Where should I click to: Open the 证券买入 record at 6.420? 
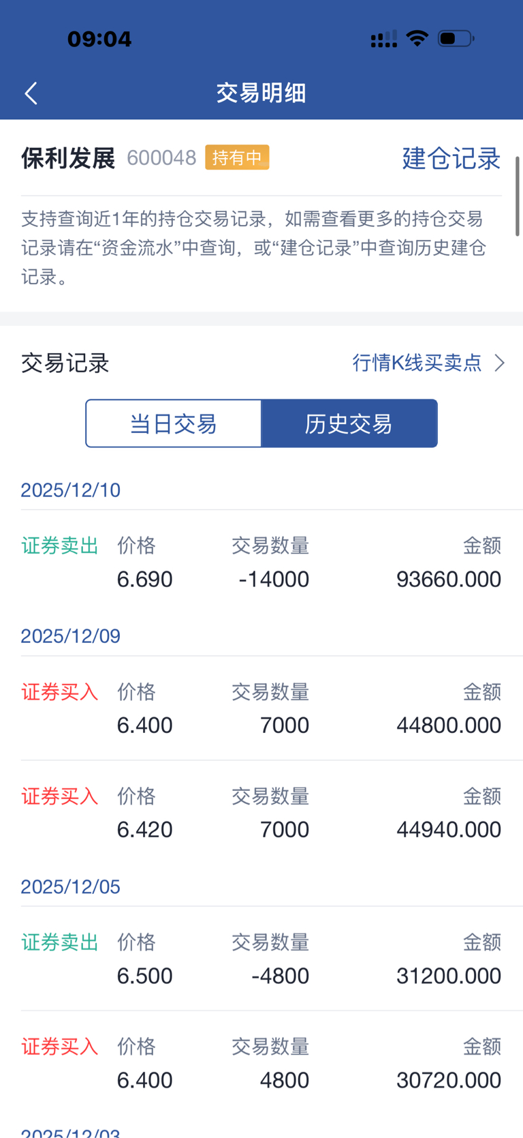(261, 813)
